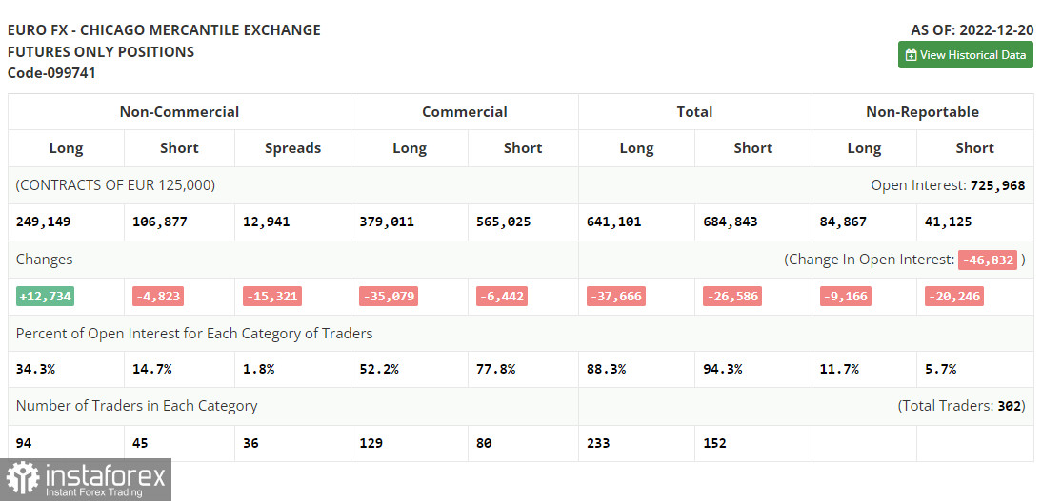The height and width of the screenshot is (501, 1042).
Task: Click the red -26,586 change badge
Action: [x=732, y=297]
